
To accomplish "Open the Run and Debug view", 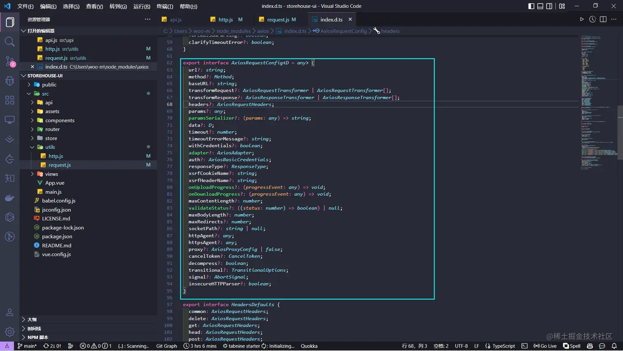I will click(x=9, y=81).
